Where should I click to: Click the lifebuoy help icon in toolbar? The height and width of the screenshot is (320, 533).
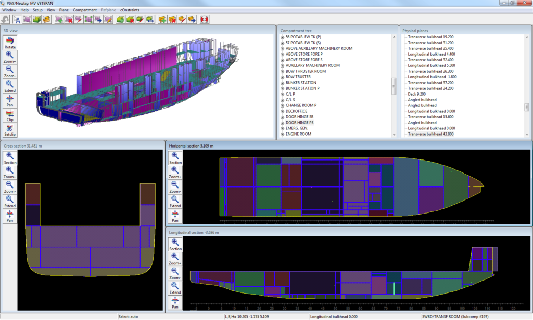pyautogui.click(x=204, y=20)
